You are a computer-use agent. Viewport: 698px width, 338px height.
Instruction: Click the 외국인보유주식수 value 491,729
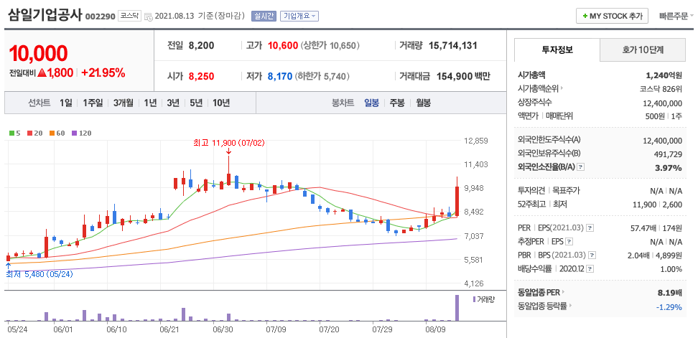[x=667, y=154]
